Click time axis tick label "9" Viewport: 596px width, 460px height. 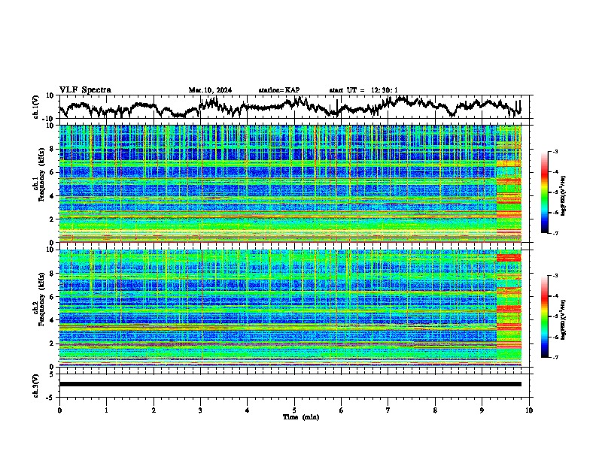coord(482,410)
